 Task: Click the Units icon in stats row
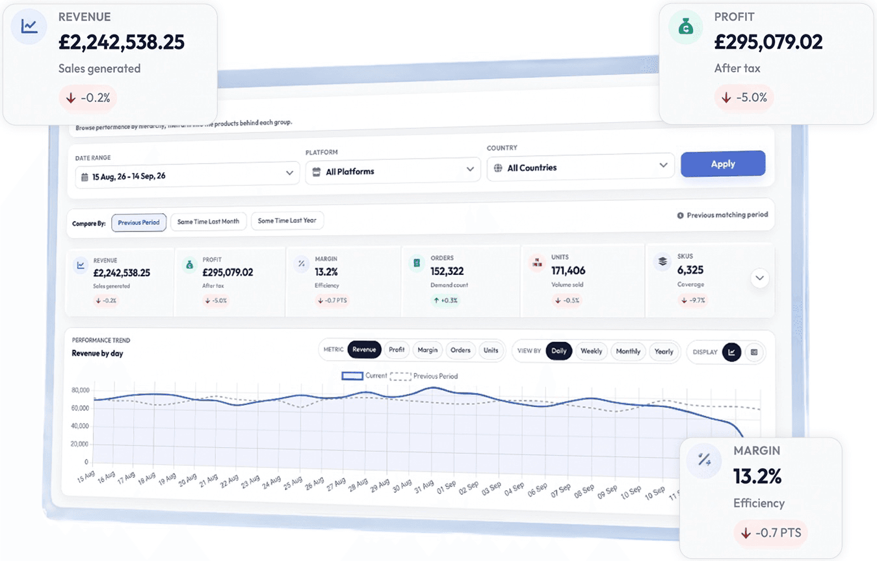point(537,263)
